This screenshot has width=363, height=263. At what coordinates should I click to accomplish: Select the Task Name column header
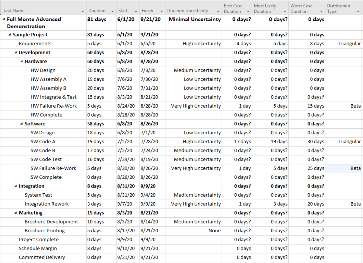[44, 8]
